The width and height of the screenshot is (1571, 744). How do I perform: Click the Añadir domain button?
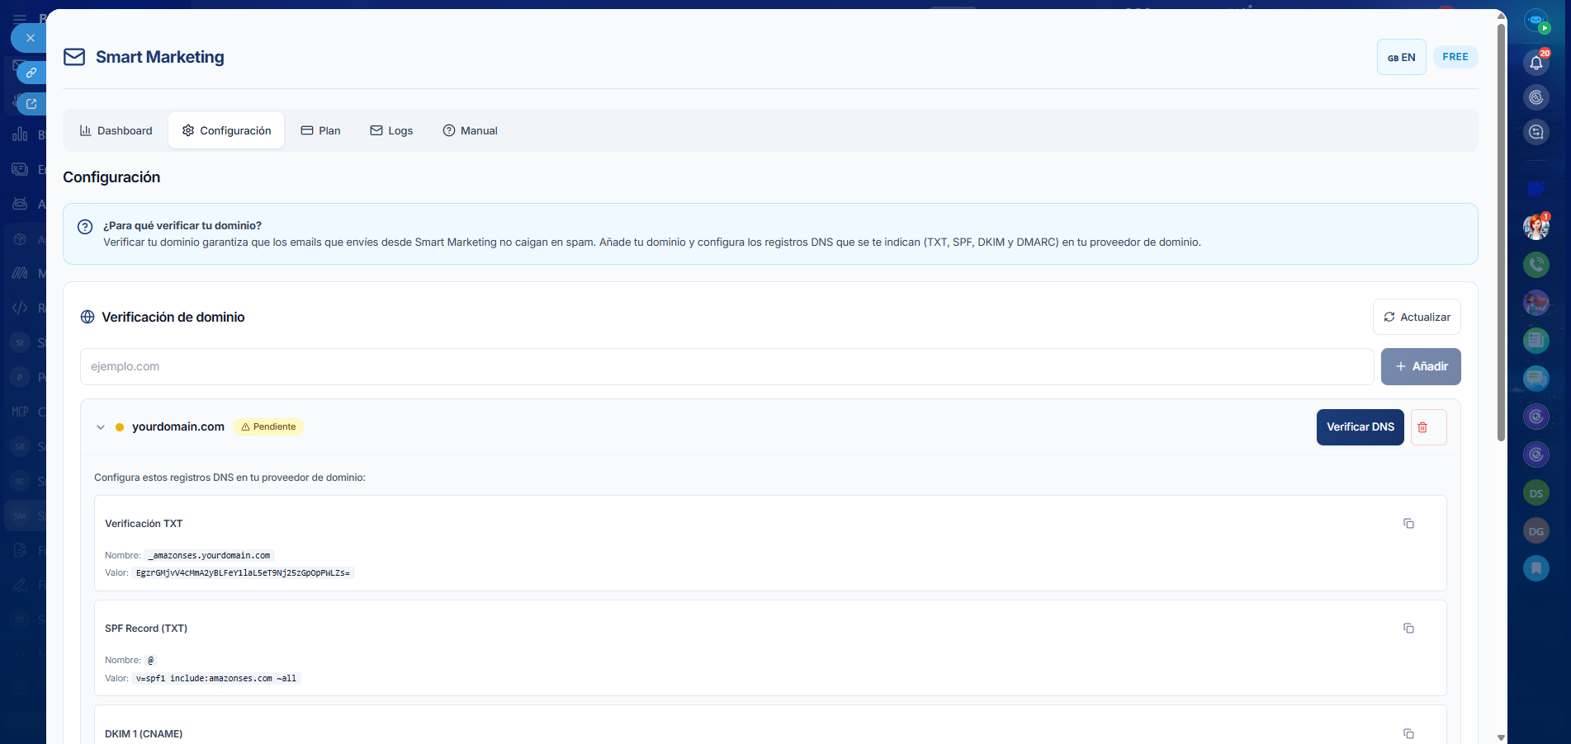tap(1420, 366)
